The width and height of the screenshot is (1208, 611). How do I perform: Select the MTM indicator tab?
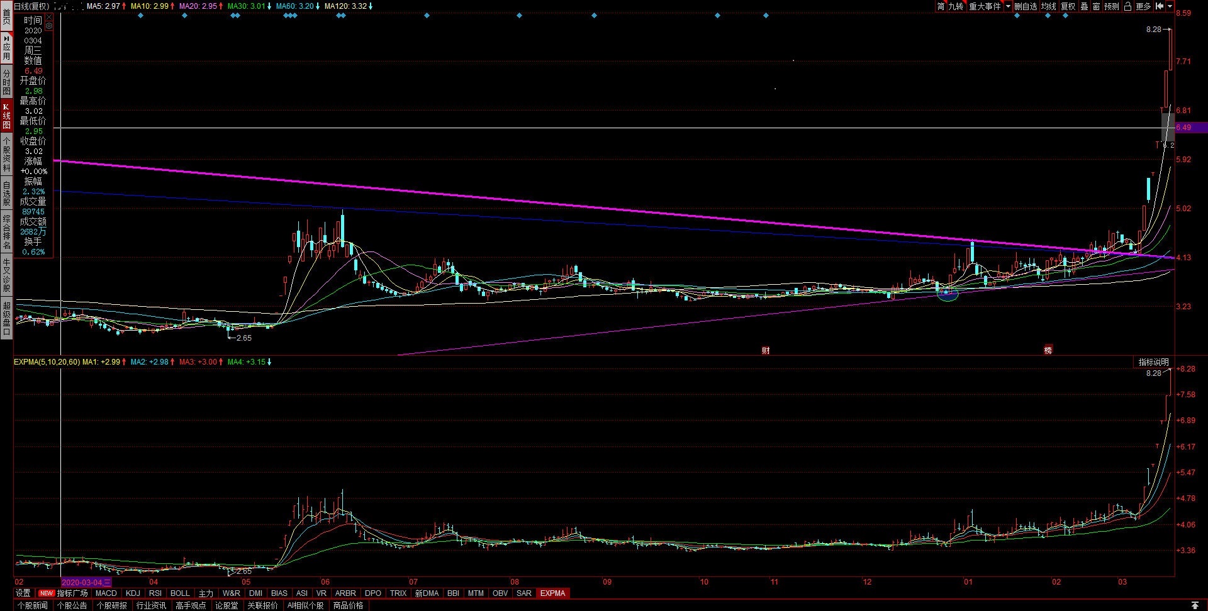476,593
